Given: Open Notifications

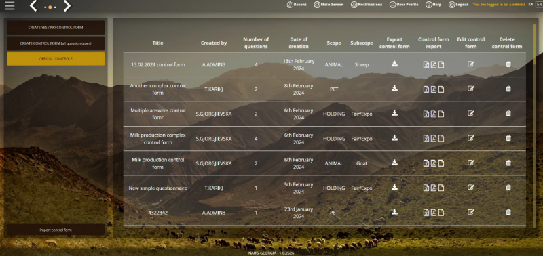Looking at the screenshot, I should coord(367,5).
